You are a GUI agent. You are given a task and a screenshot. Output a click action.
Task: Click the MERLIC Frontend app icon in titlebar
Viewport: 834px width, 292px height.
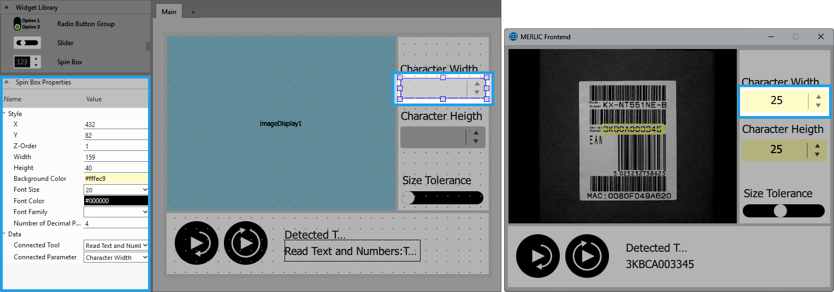513,36
